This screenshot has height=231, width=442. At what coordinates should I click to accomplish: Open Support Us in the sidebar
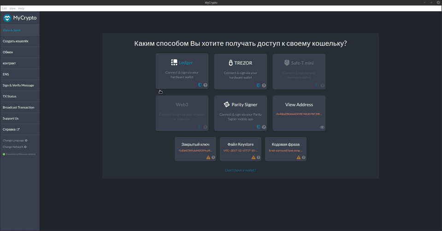(x=20, y=118)
